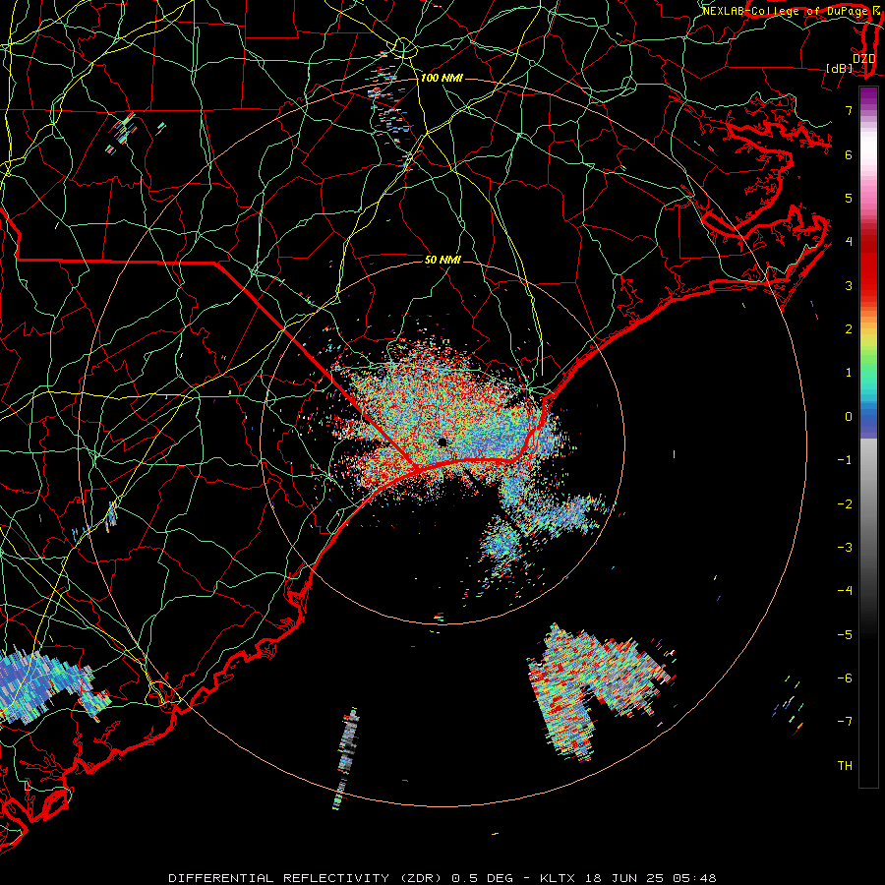885x885 pixels.
Task: Click the DZD product label above the scale
Action: pos(863,59)
